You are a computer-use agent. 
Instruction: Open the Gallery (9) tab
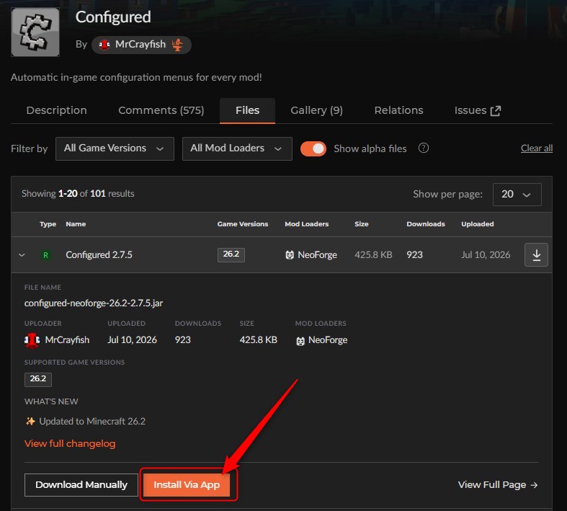pyautogui.click(x=316, y=110)
